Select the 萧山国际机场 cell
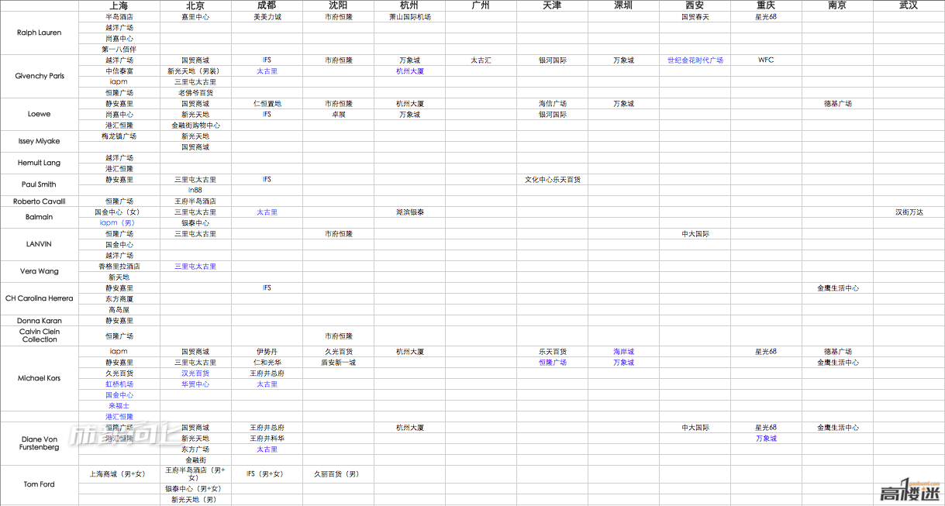Image resolution: width=945 pixels, height=506 pixels. [409, 16]
